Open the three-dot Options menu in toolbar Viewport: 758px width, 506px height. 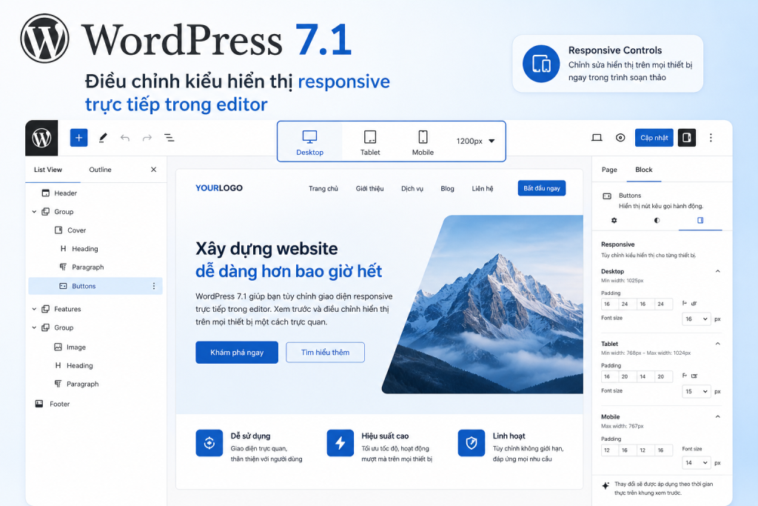coord(711,138)
